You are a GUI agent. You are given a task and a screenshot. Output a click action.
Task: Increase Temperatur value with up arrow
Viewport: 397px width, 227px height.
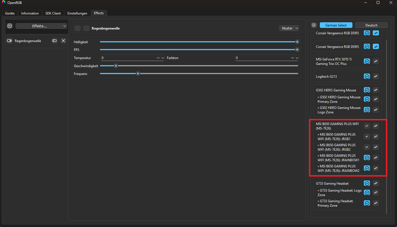click(x=158, y=58)
